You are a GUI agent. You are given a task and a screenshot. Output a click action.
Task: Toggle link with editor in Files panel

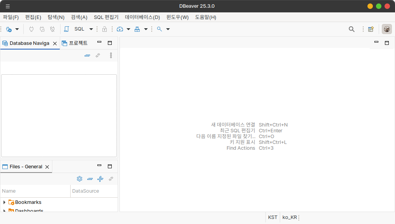point(111,179)
